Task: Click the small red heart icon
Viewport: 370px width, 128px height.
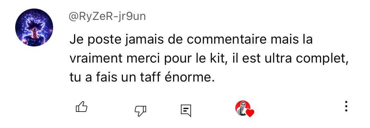Action: 250,113
